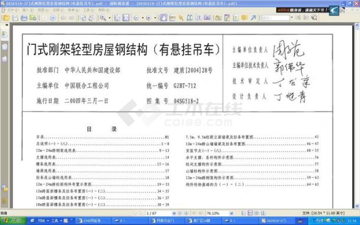The image size is (360, 225).
Task: Click the magnifier search button beside the find field
Action: (x=314, y=18)
